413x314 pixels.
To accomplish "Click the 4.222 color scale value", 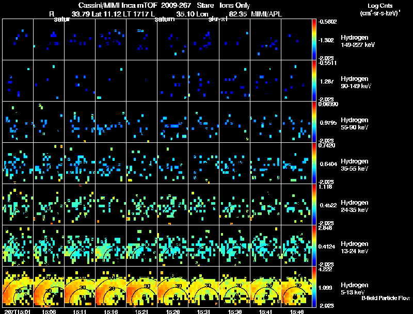I will [326, 269].
